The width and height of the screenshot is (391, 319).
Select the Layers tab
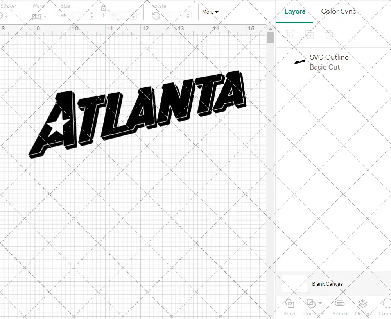(295, 11)
